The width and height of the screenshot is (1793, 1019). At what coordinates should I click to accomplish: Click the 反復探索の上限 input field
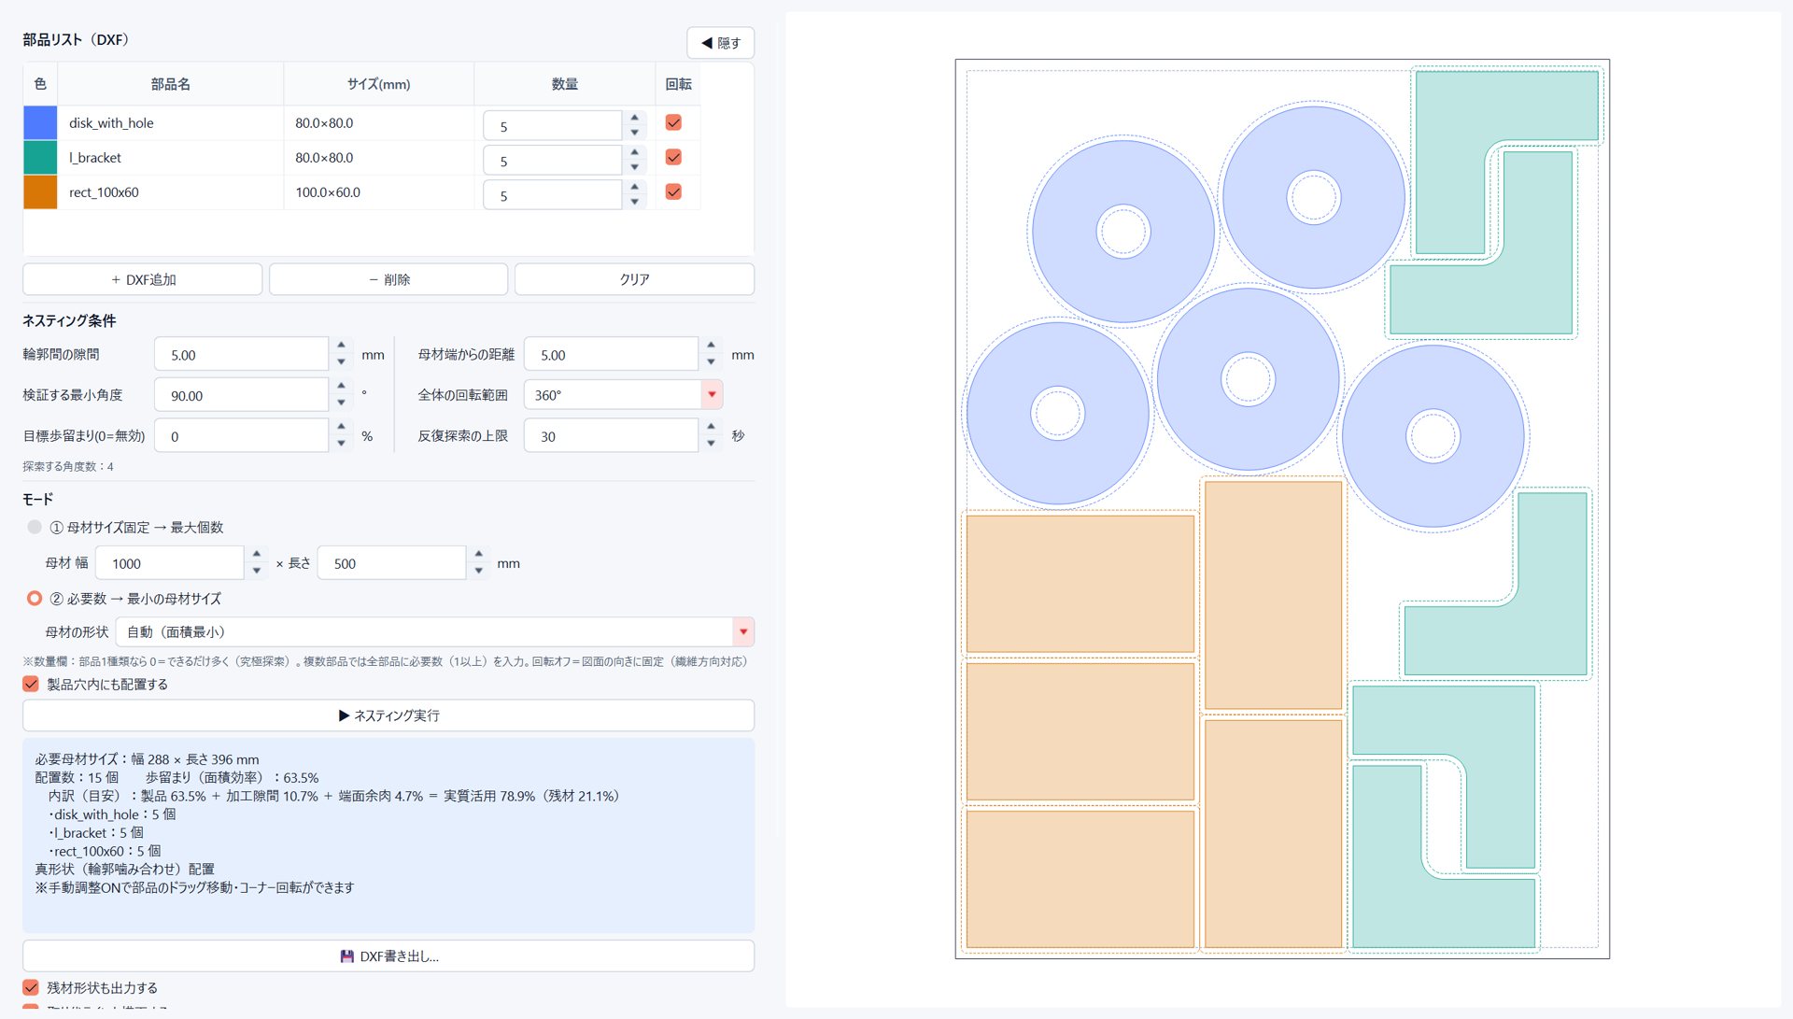tap(612, 436)
